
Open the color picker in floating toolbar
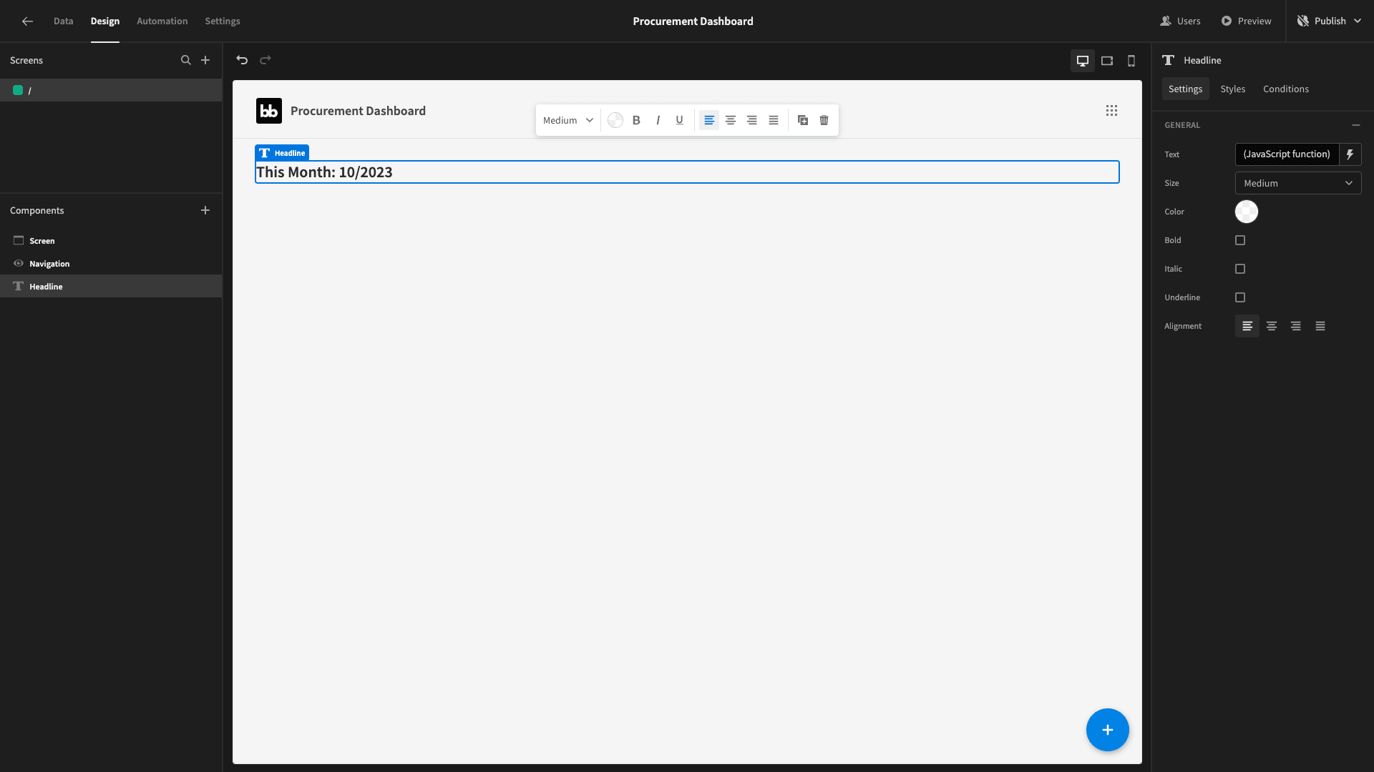(x=615, y=120)
